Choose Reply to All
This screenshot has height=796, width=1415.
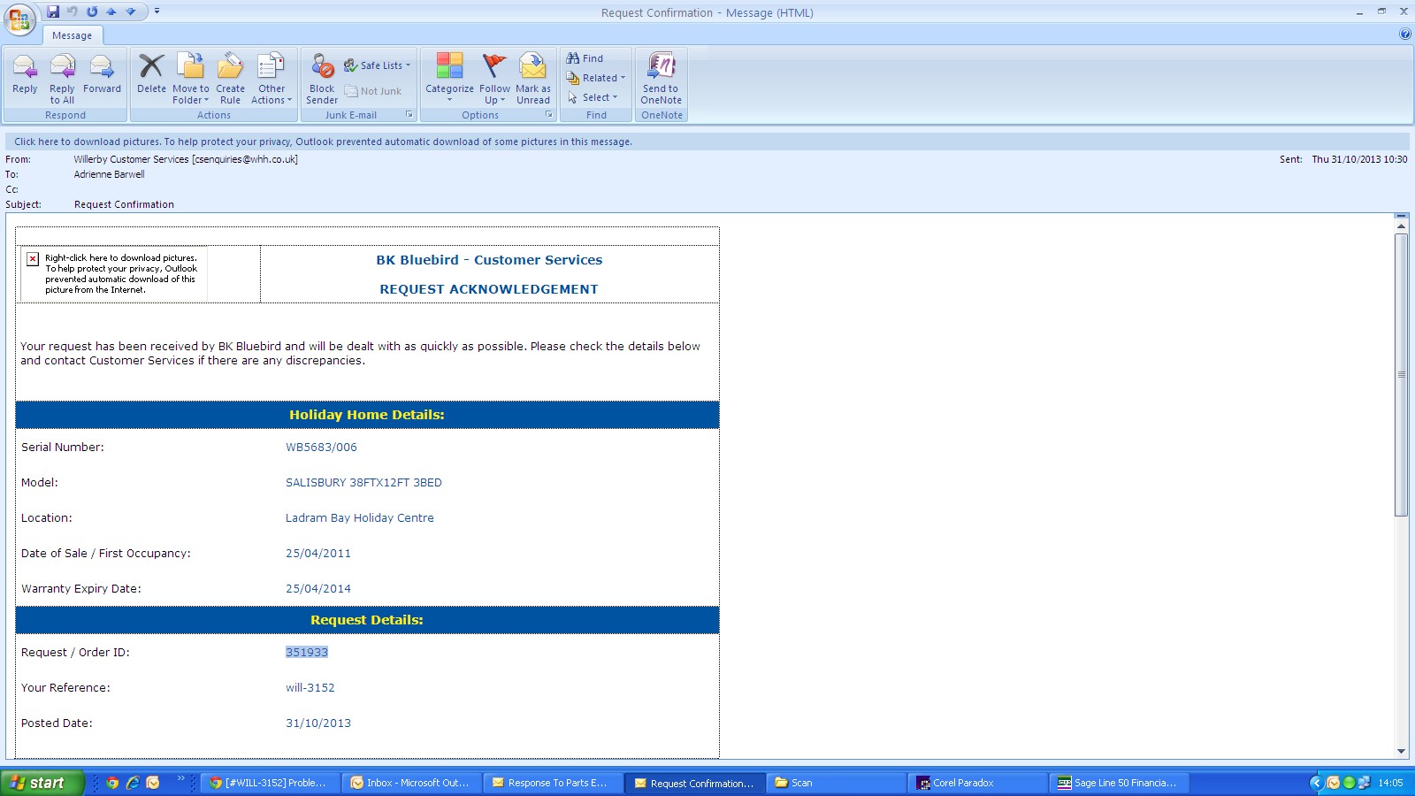pos(62,78)
